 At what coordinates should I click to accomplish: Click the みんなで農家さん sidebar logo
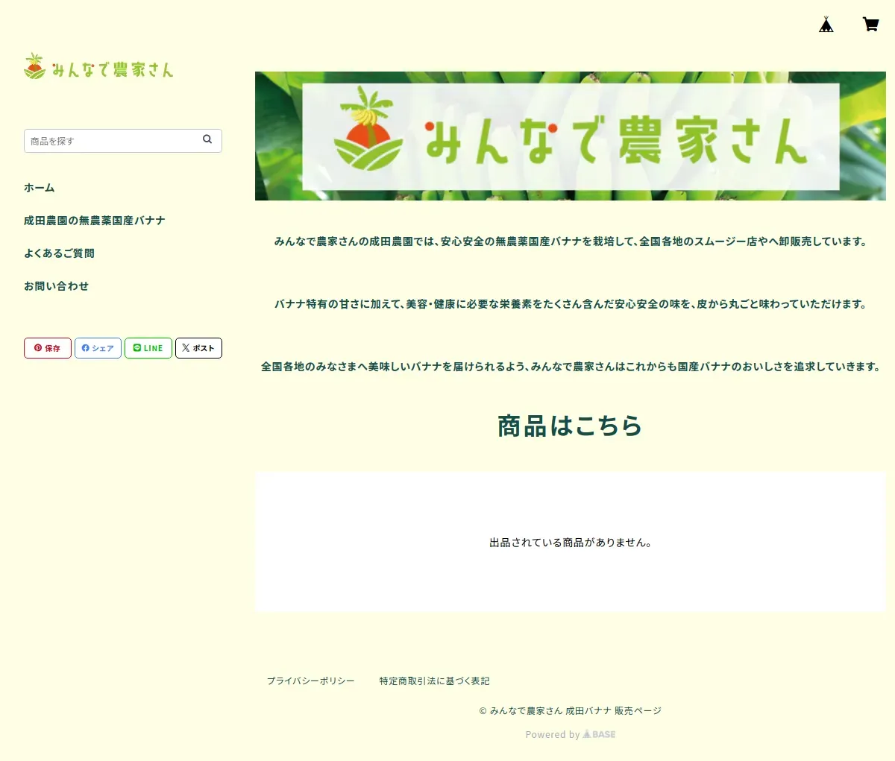(x=98, y=66)
